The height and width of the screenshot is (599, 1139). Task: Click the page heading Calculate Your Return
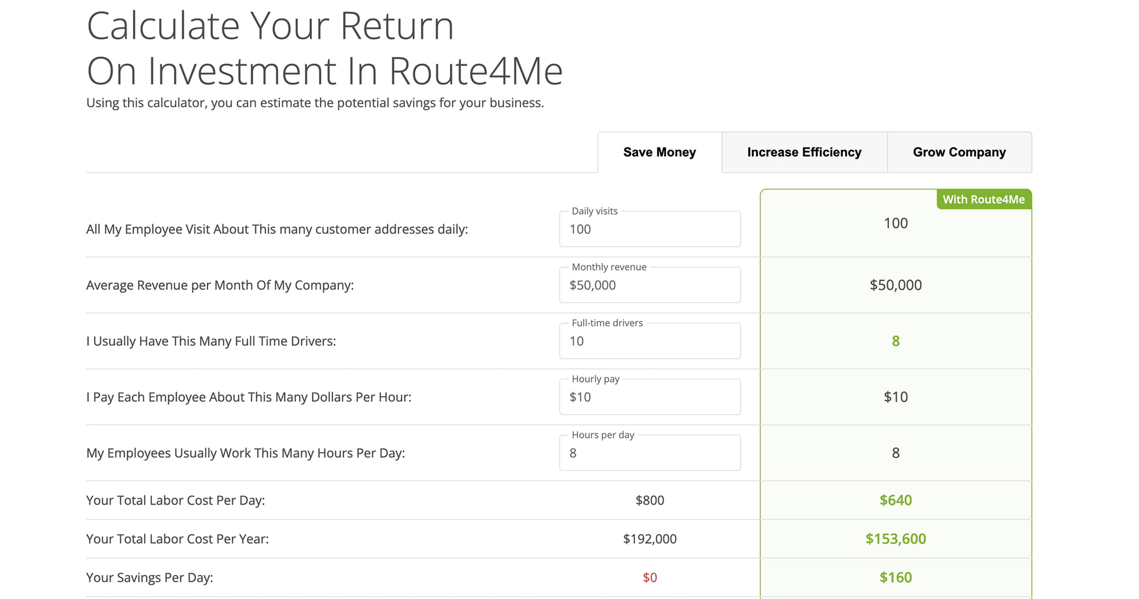click(x=270, y=26)
